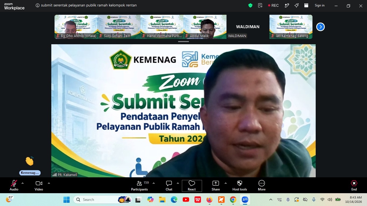Open the AI Companion sparkle icon
The width and height of the screenshot is (367, 206).
pyautogui.click(x=297, y=5)
